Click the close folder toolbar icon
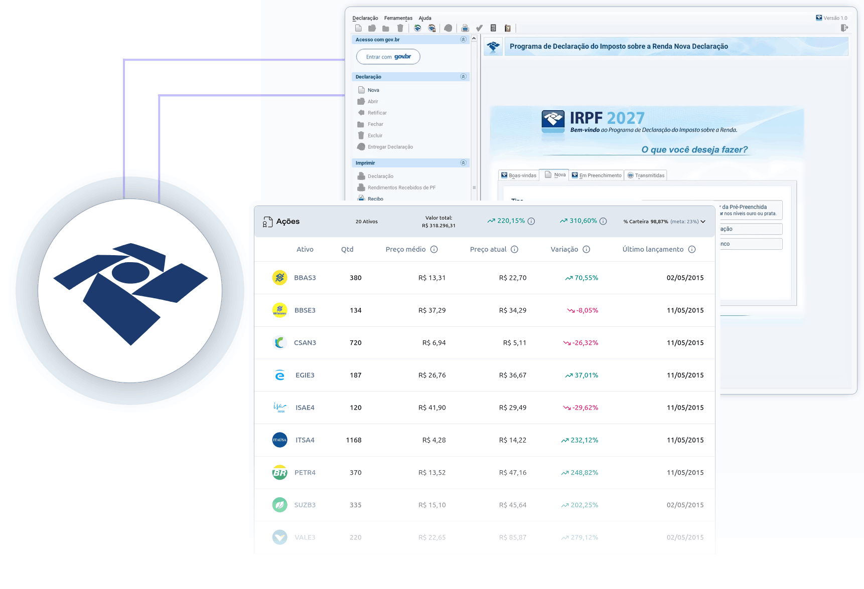This screenshot has height=589, width=864. click(x=385, y=28)
